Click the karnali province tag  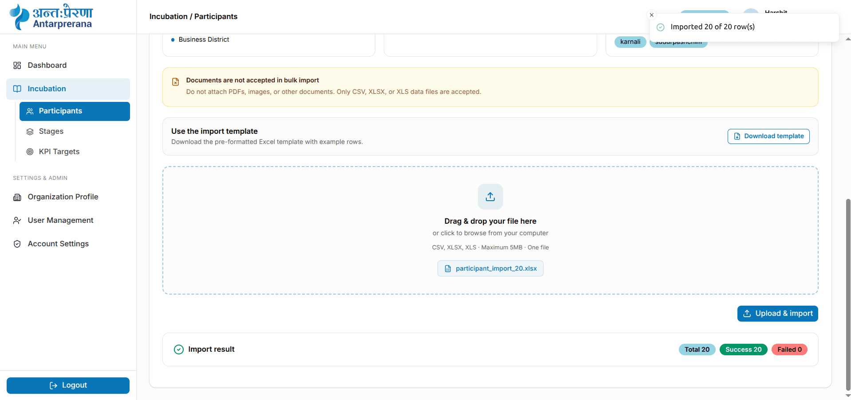coord(630,42)
